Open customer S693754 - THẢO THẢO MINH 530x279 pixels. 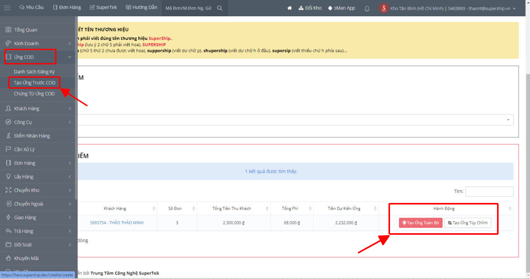click(117, 223)
